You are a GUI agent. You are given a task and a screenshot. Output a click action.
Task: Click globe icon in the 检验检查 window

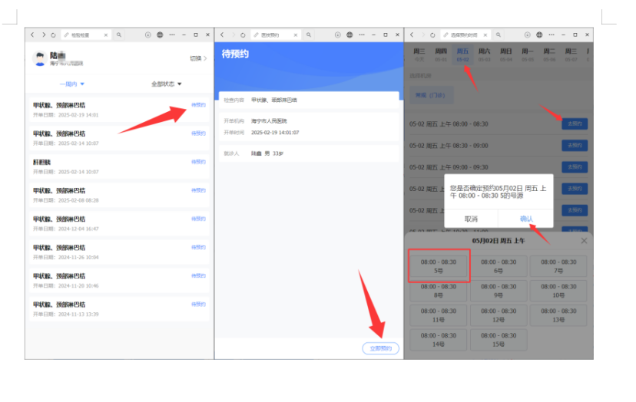pos(160,35)
